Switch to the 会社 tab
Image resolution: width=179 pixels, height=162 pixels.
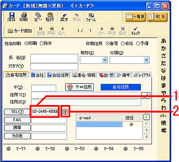pyautogui.click(x=37, y=75)
